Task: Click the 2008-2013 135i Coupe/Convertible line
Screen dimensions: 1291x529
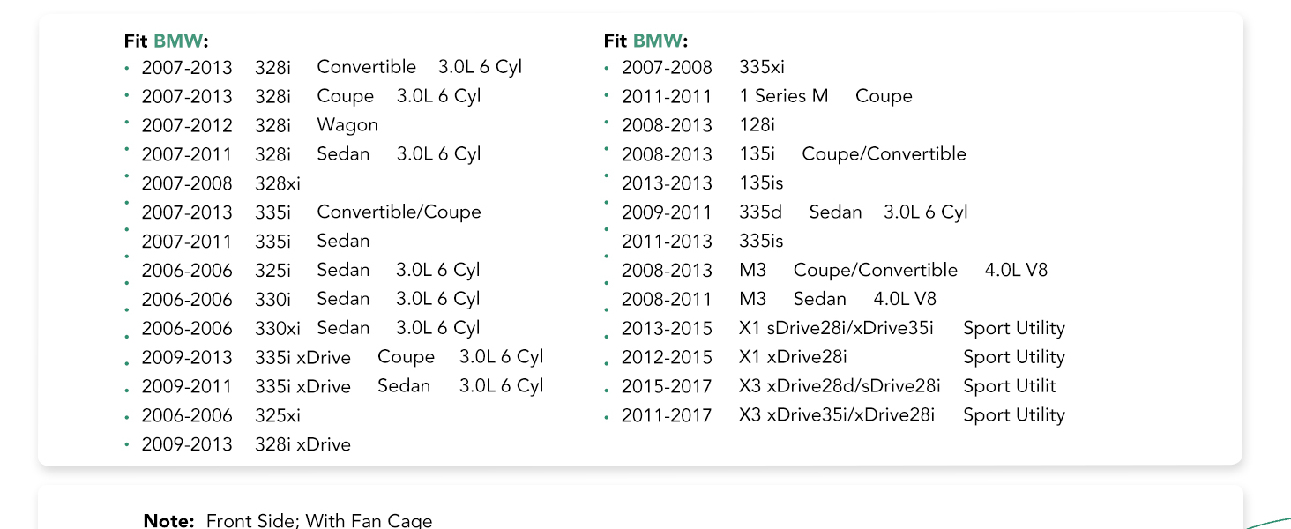Action: (x=794, y=154)
